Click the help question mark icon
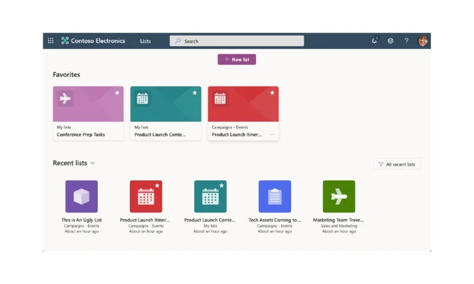 click(x=406, y=41)
